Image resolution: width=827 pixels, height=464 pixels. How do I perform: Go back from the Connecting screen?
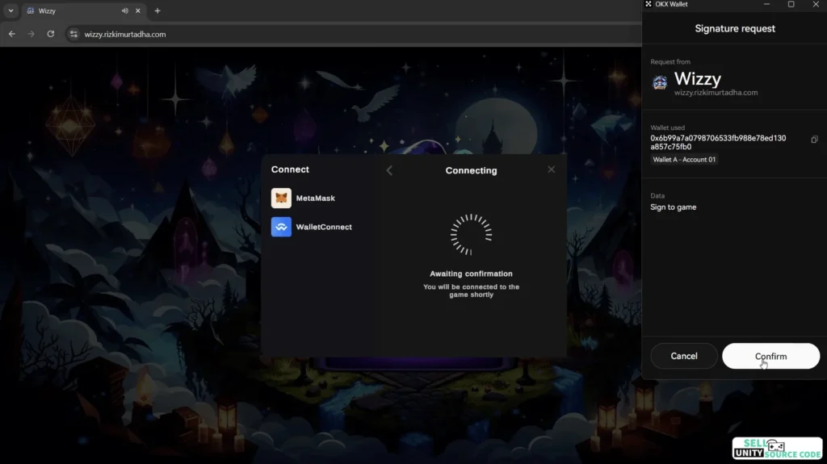pos(389,170)
